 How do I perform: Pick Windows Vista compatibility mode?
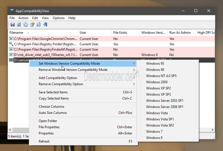point(167,113)
